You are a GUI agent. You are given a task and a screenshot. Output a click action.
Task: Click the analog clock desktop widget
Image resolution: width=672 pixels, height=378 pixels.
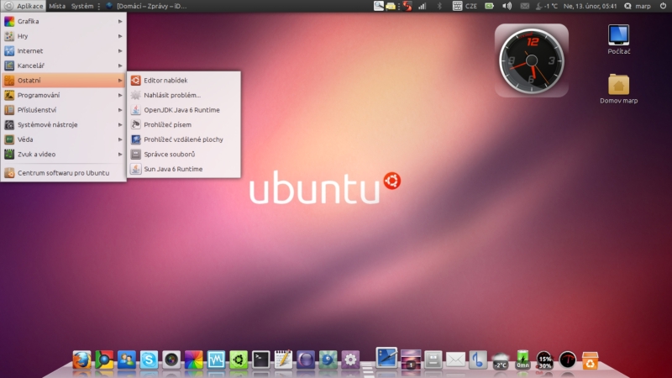[532, 60]
